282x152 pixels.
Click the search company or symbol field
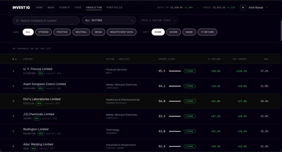(46, 21)
